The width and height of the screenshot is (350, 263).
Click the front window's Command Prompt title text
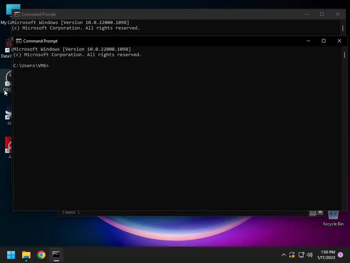(40, 41)
